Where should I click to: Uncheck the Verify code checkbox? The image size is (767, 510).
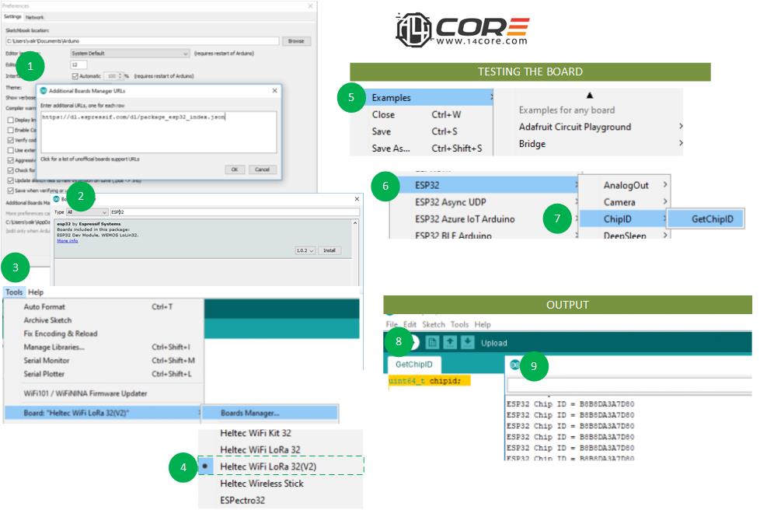[10, 140]
